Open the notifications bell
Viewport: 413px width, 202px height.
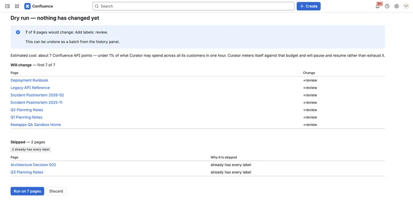378,6
